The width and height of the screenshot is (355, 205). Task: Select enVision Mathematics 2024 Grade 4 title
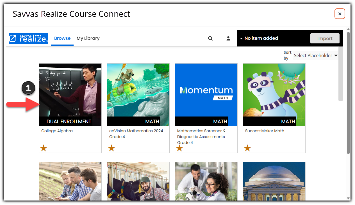pos(136,134)
